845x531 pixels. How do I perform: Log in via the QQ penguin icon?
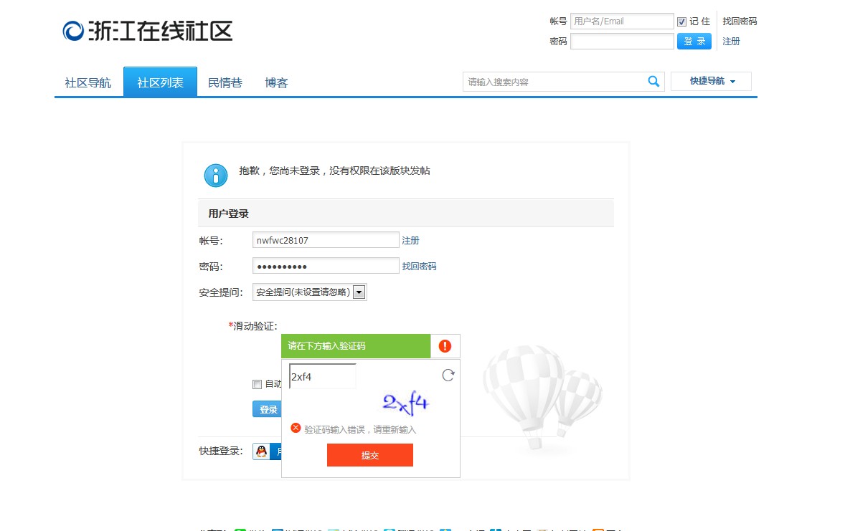tap(263, 451)
